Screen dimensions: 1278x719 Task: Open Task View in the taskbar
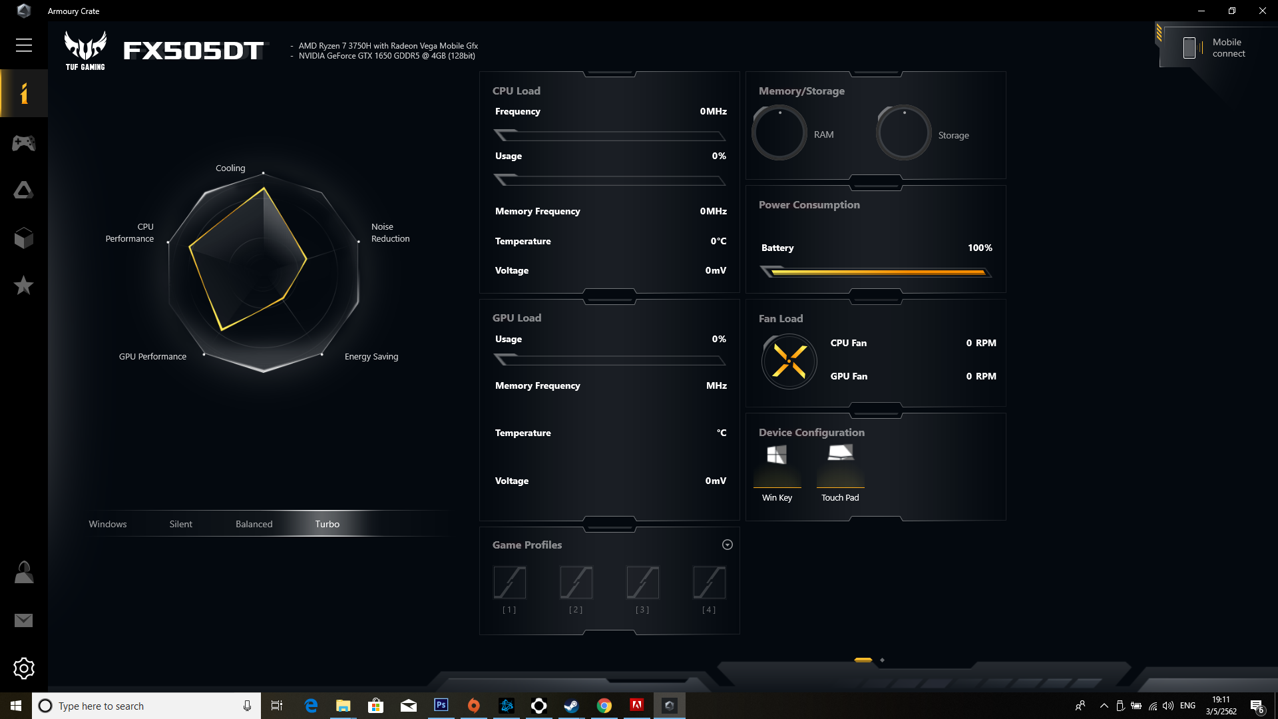point(277,706)
